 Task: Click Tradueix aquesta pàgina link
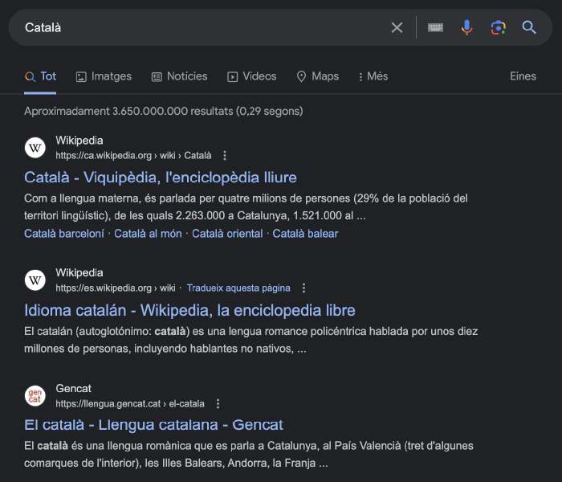coord(238,288)
